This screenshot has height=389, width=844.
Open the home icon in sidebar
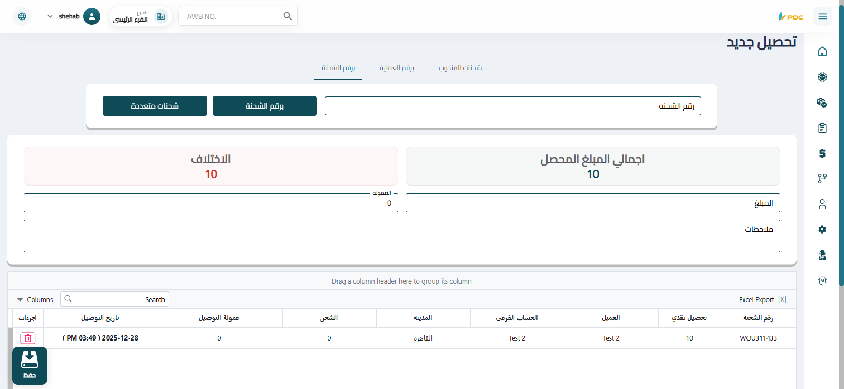tap(822, 52)
